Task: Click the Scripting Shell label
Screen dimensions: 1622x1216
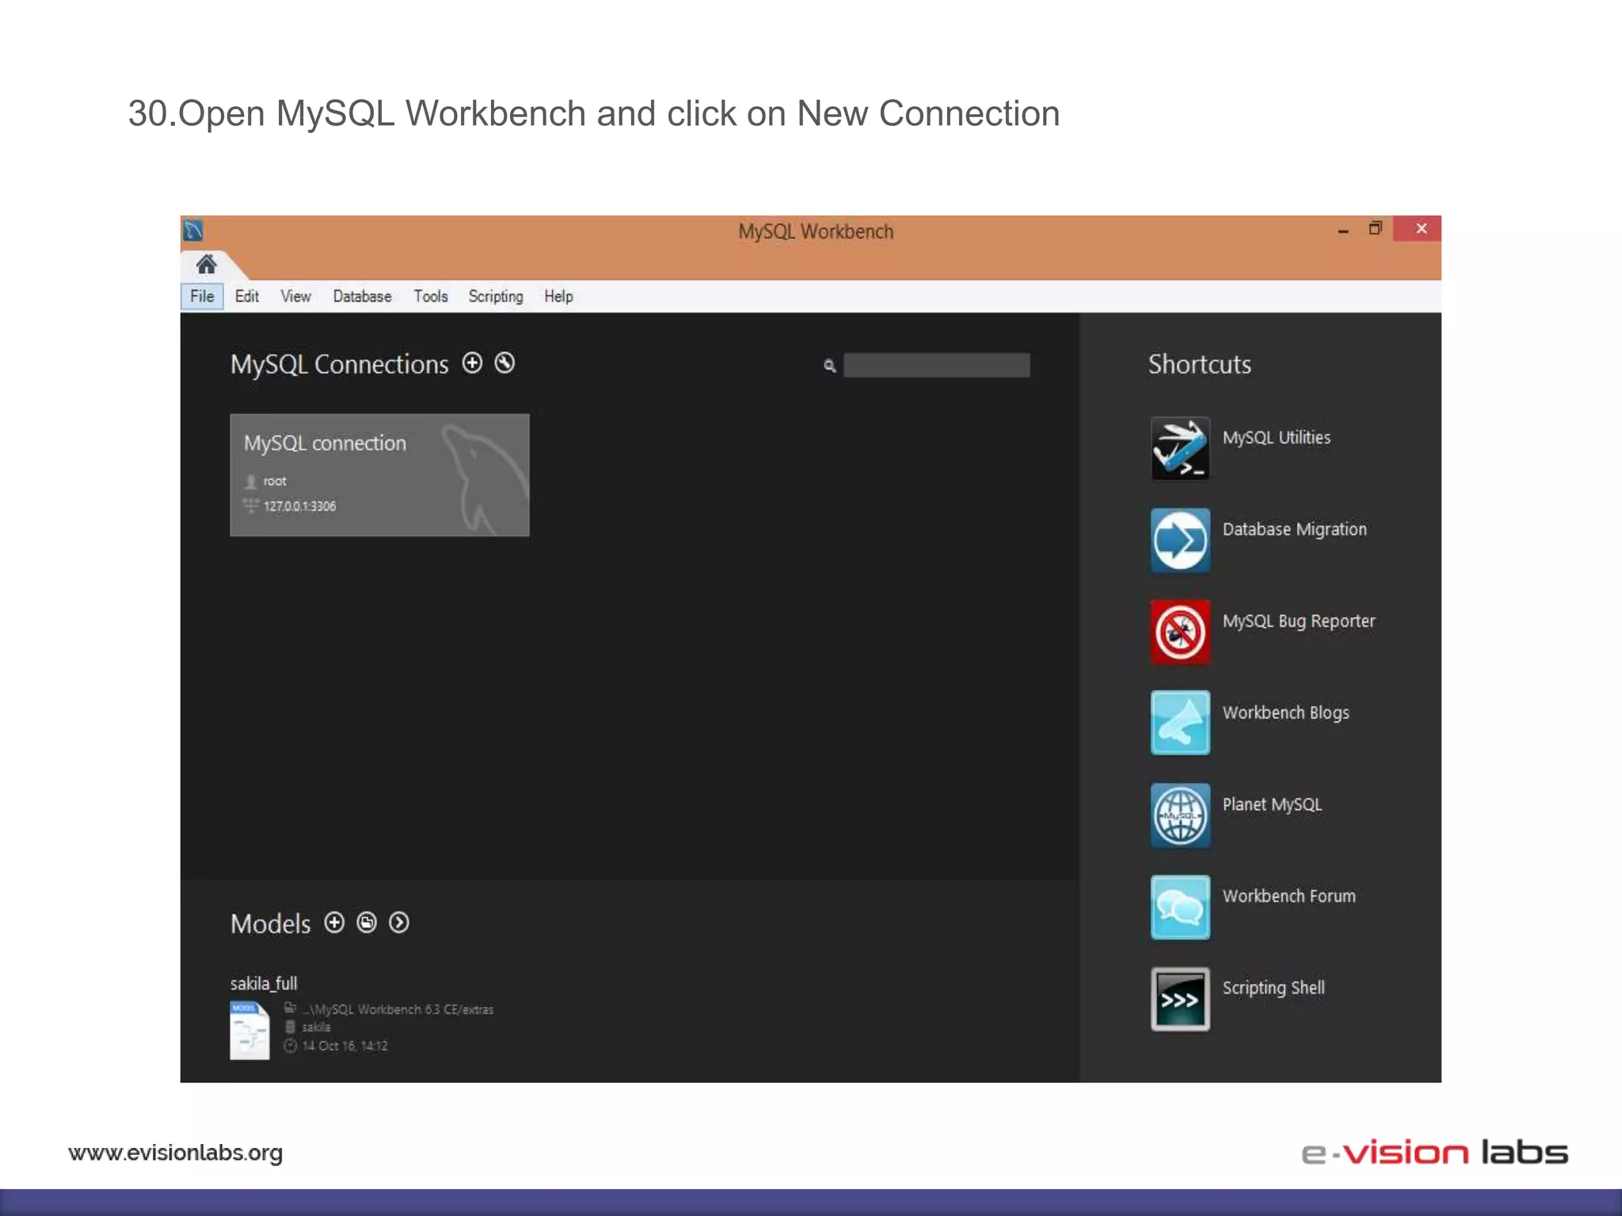Action: tap(1274, 989)
